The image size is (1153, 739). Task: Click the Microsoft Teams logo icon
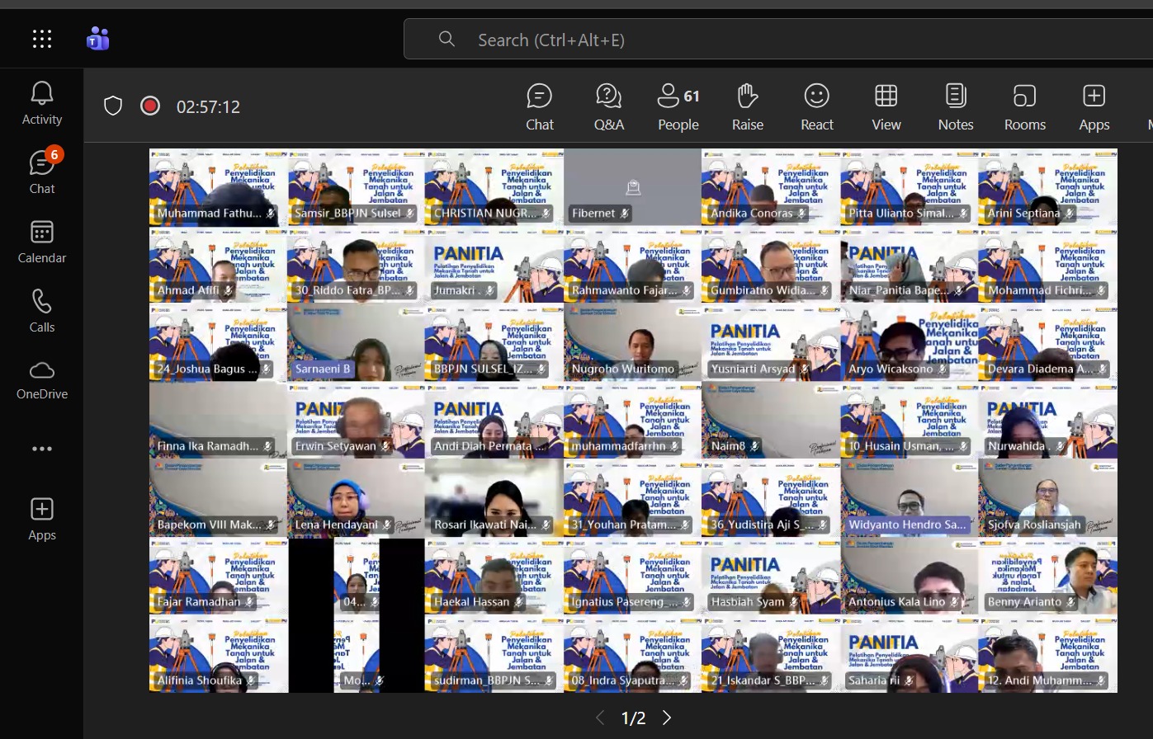click(x=98, y=39)
